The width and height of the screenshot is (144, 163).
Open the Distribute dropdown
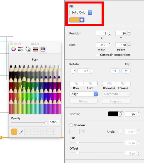(116, 94)
